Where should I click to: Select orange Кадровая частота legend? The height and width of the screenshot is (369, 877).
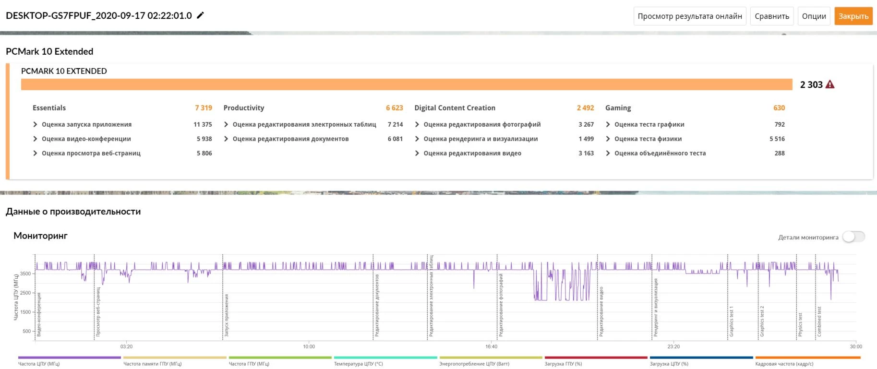point(807,361)
